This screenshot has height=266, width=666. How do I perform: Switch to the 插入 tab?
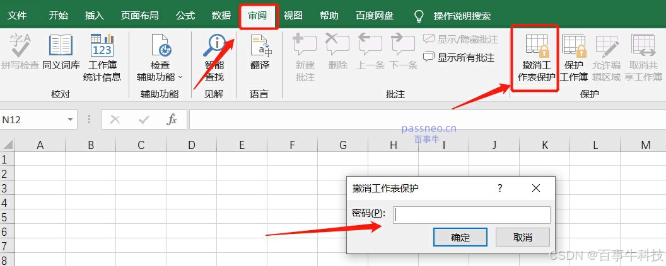[95, 16]
